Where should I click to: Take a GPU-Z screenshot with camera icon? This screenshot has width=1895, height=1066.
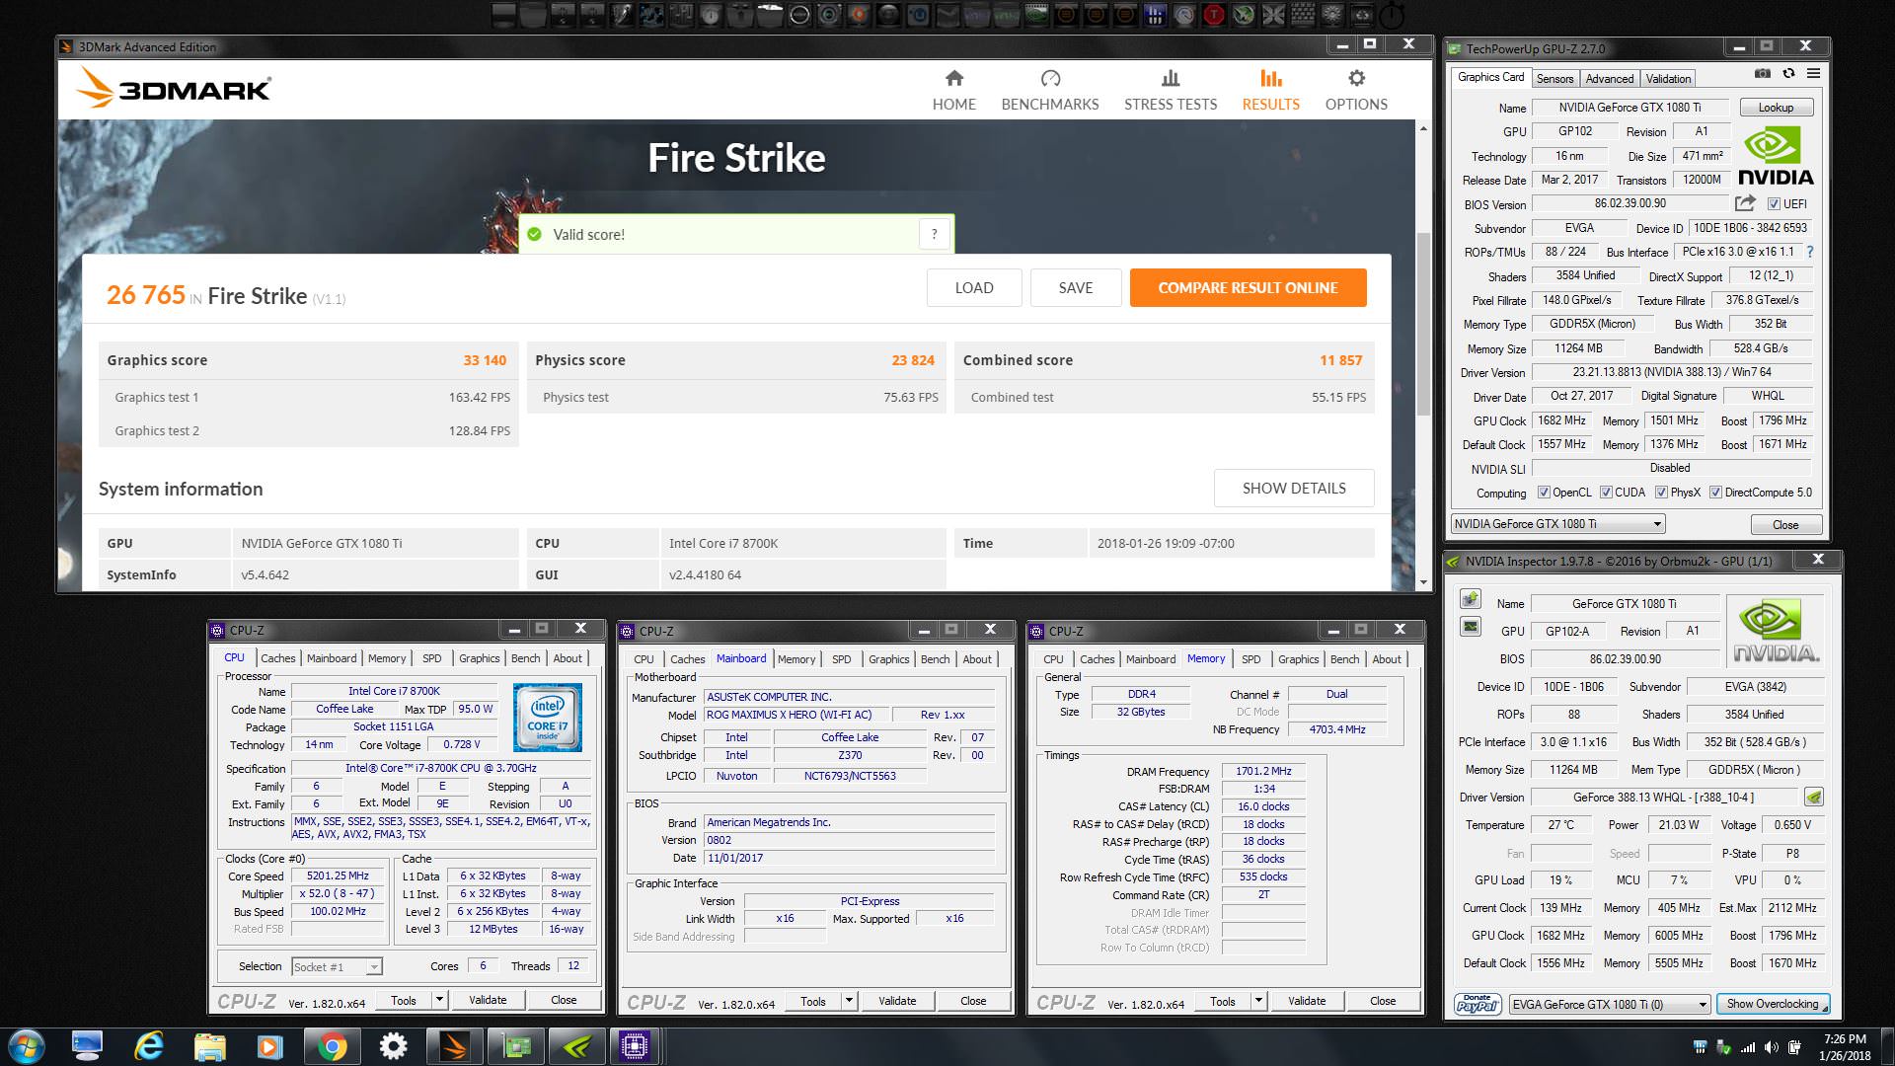1762,74
